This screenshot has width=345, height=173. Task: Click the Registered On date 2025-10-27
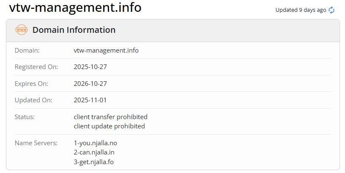[90, 67]
